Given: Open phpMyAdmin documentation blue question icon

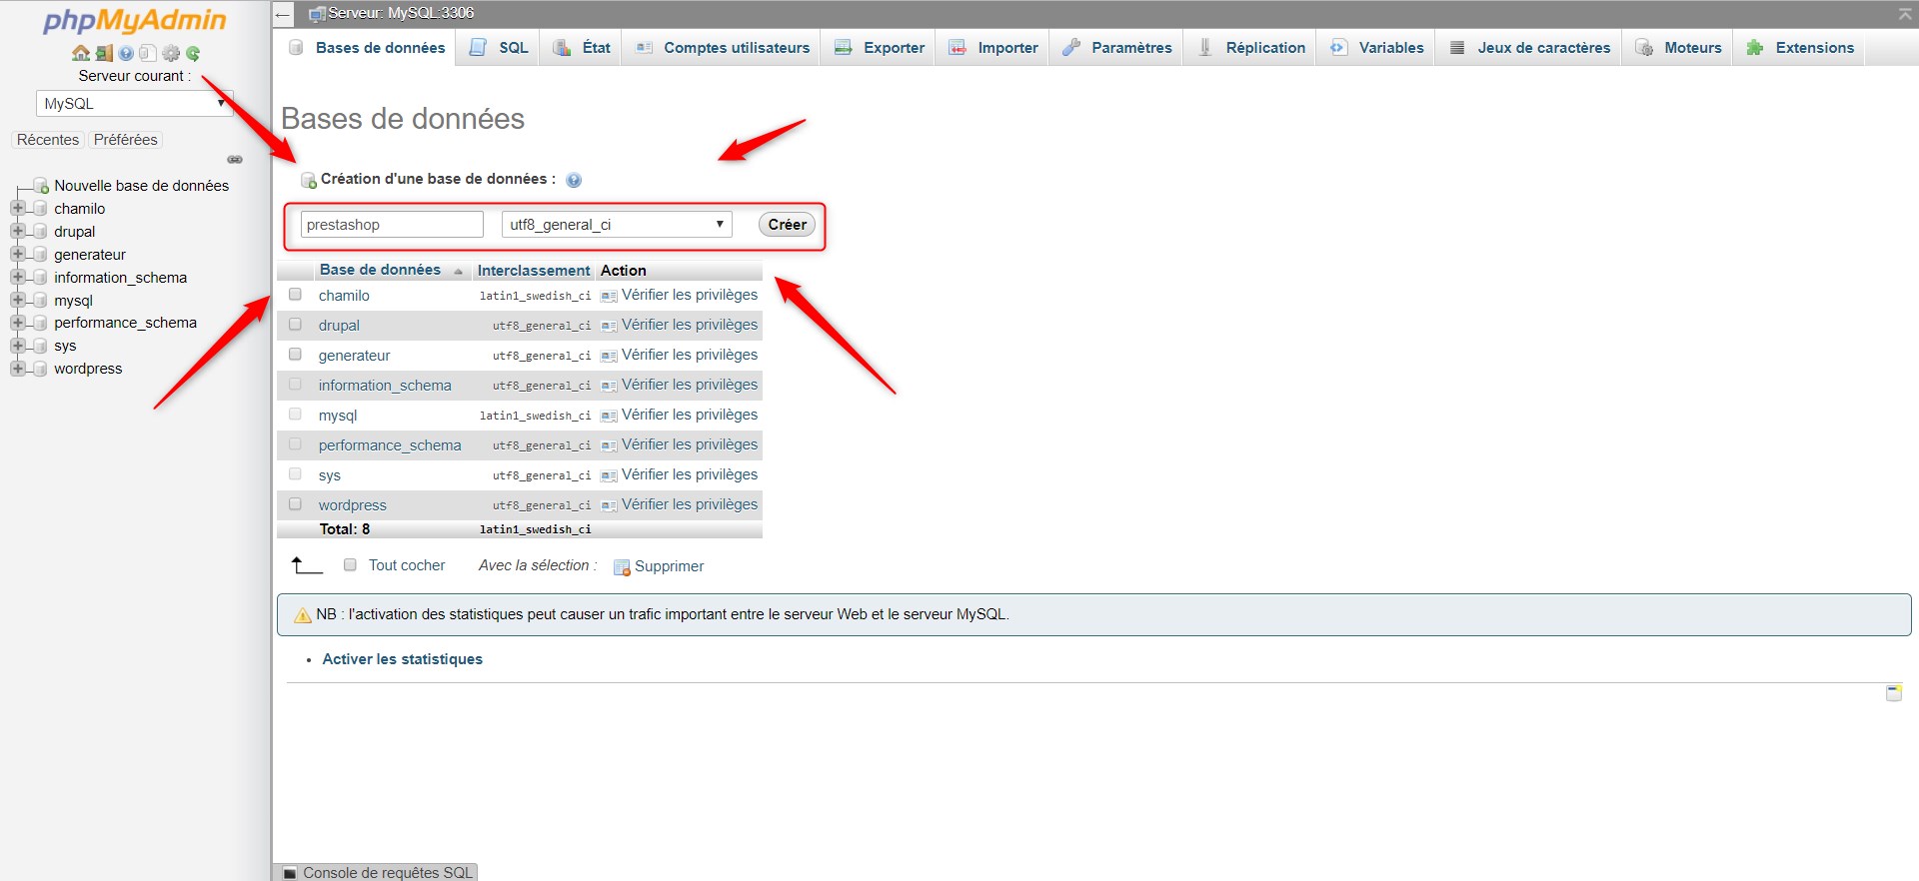Looking at the screenshot, I should click(x=126, y=54).
